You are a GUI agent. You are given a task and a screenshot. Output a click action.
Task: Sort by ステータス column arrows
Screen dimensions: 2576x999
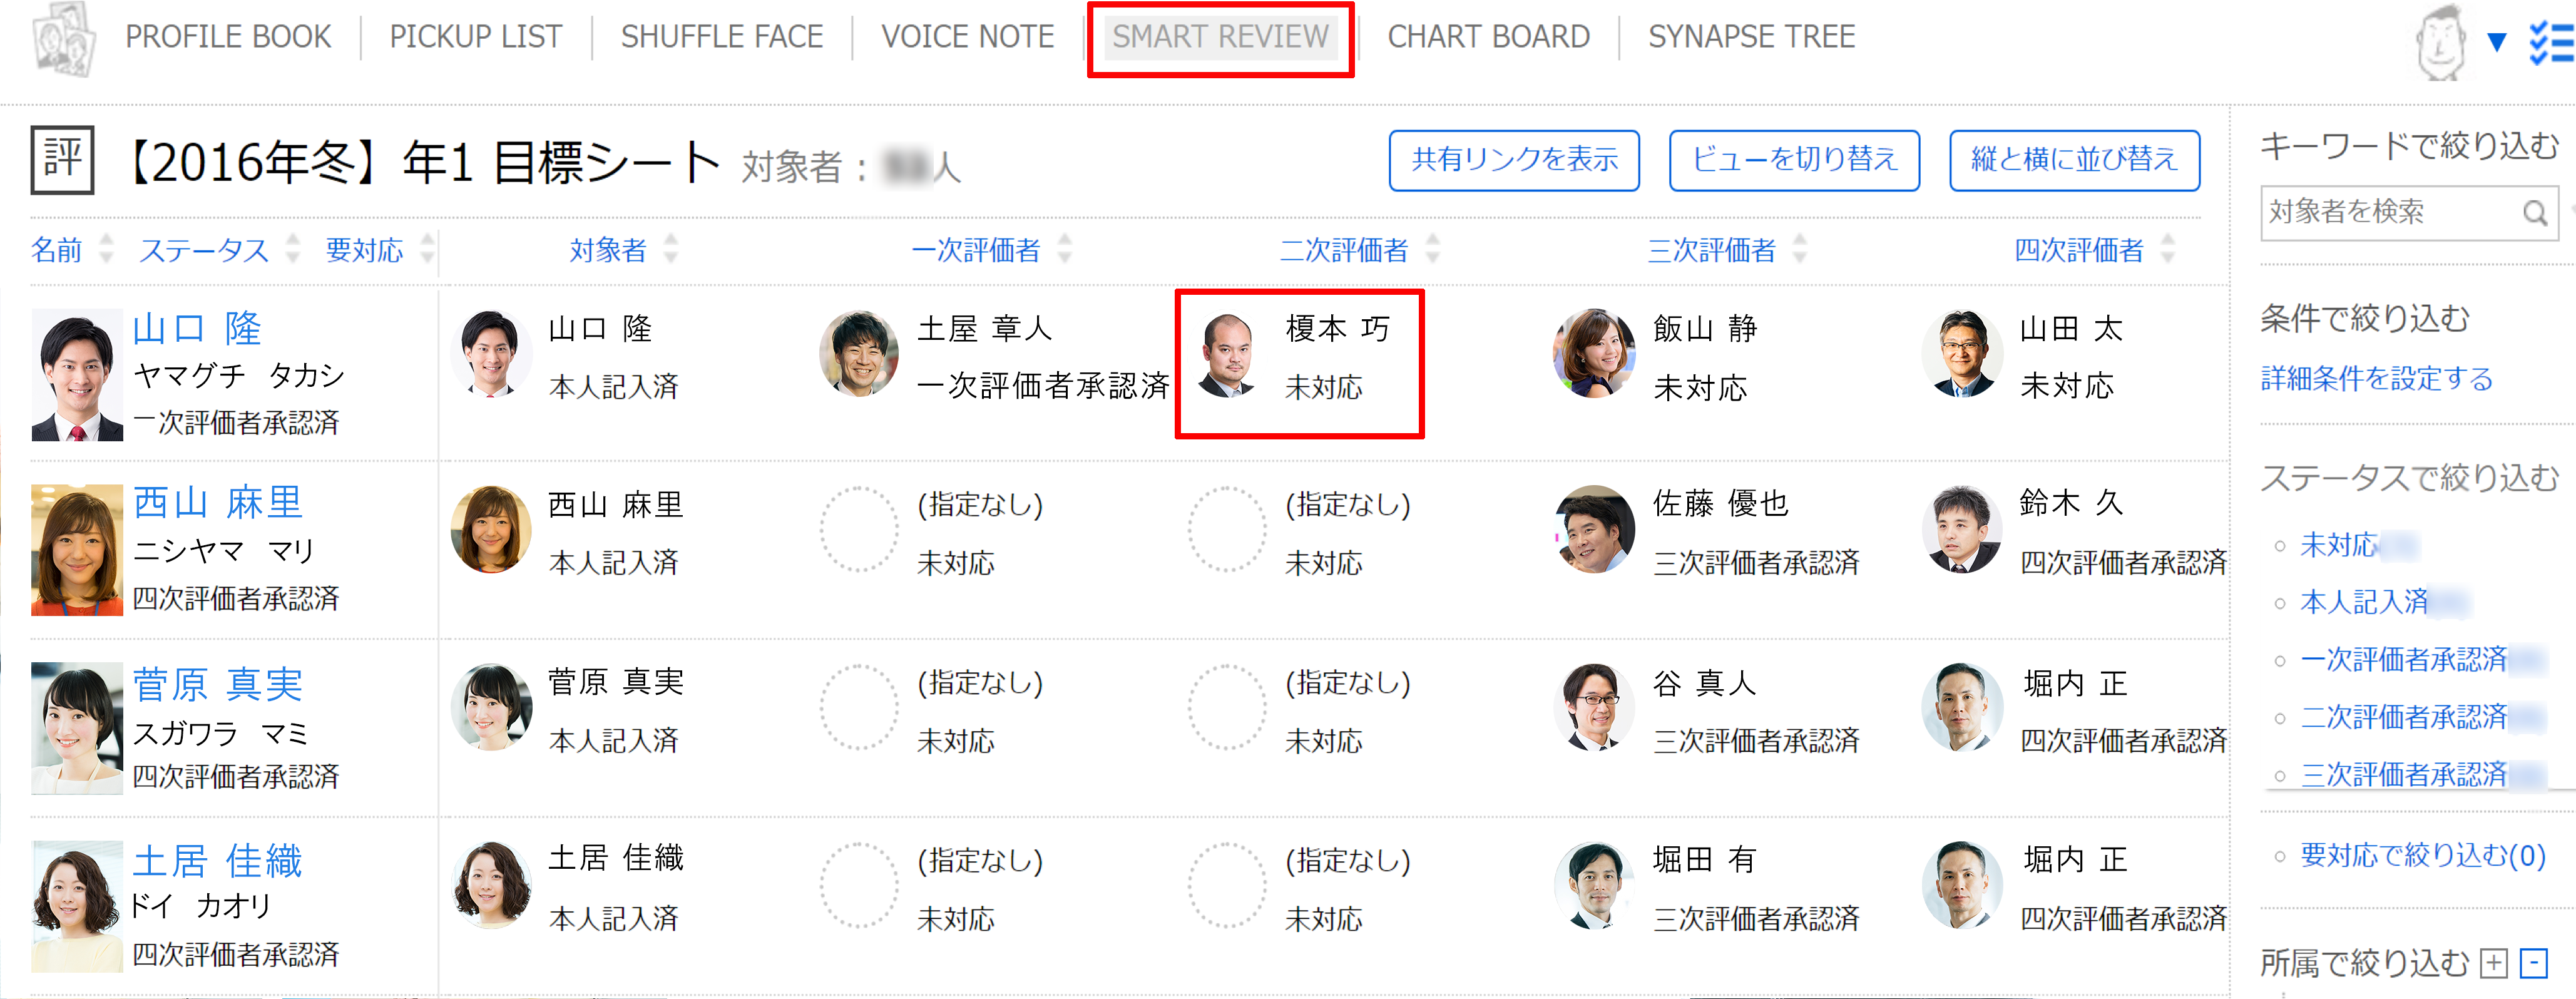pos(293,249)
